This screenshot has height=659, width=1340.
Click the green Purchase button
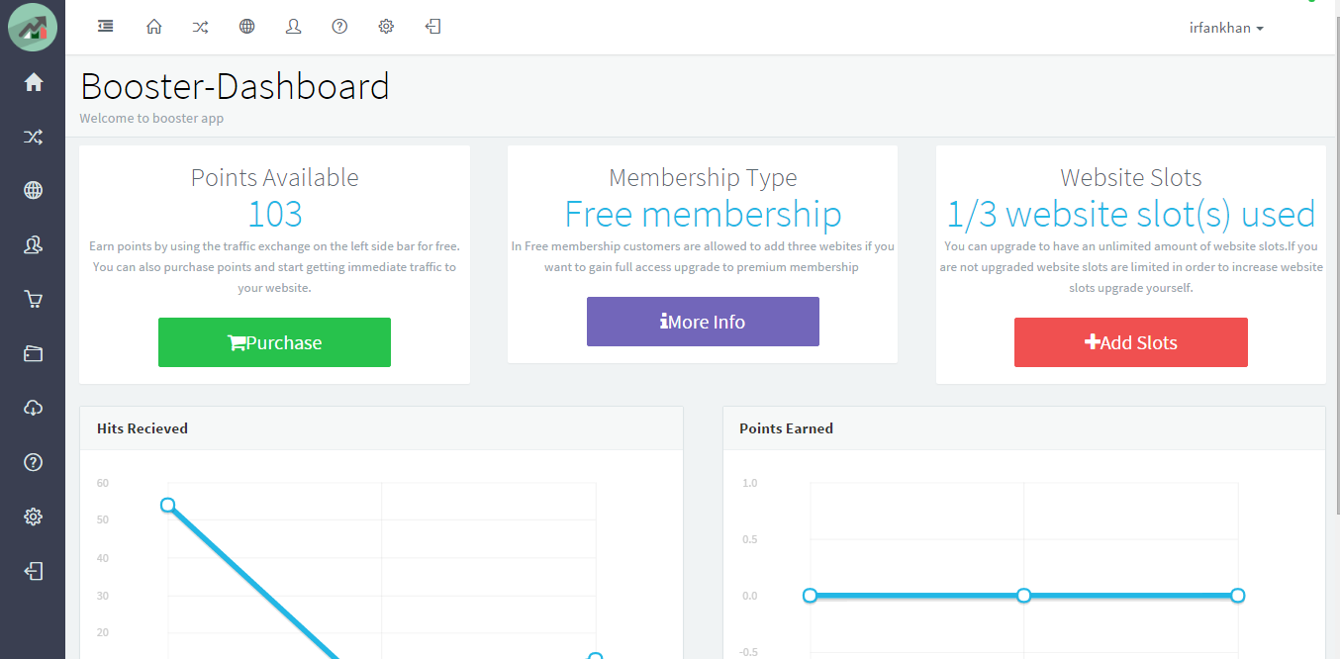pos(274,342)
